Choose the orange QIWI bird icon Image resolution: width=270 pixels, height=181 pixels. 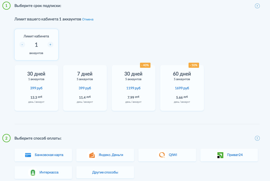coord(162,155)
